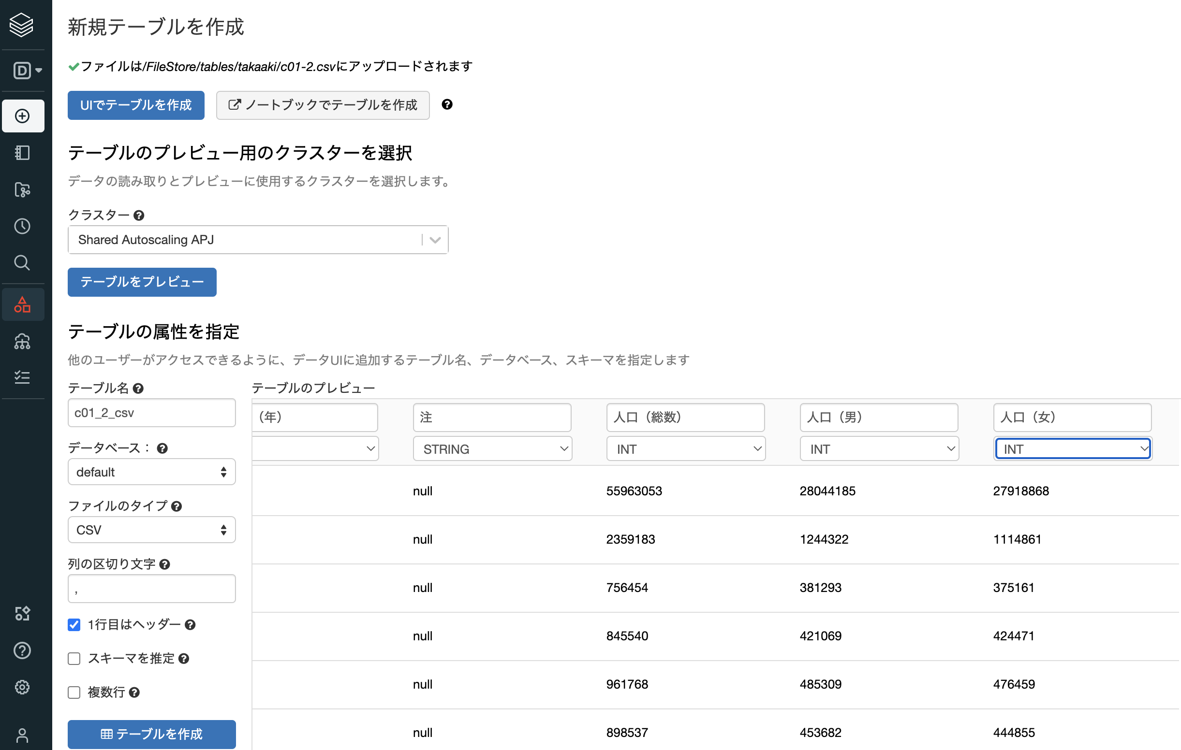1181x750 pixels.
Task: Click the テーブル名 input field c01_2_csv
Action: click(x=151, y=413)
